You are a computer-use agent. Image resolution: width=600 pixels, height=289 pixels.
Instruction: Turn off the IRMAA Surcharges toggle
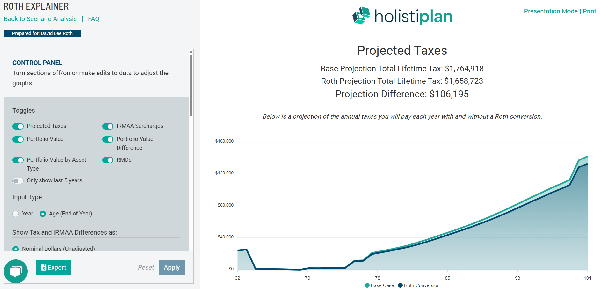pos(108,126)
